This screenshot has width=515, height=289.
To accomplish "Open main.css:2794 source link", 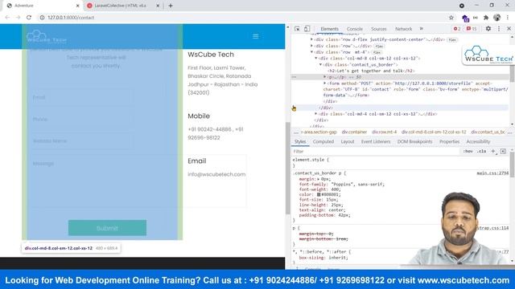I will pos(492,173).
